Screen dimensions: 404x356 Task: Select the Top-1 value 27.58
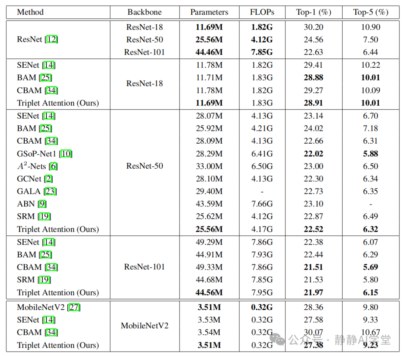[x=313, y=320]
